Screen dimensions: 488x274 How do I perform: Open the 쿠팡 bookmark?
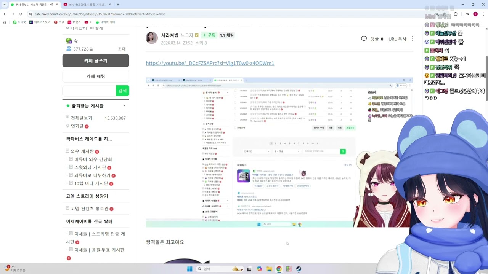[x=59, y=22]
